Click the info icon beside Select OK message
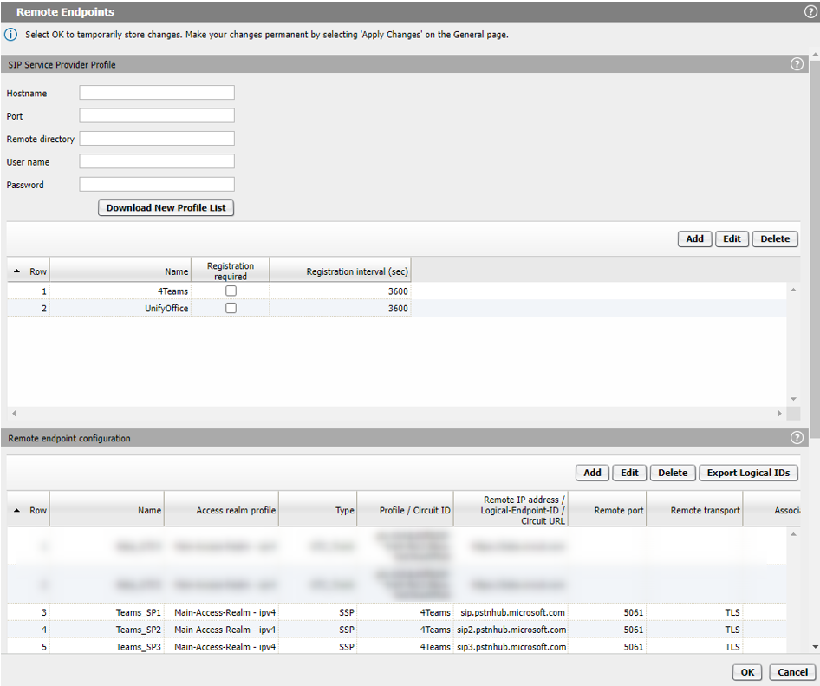This screenshot has height=686, width=820. coord(10,35)
